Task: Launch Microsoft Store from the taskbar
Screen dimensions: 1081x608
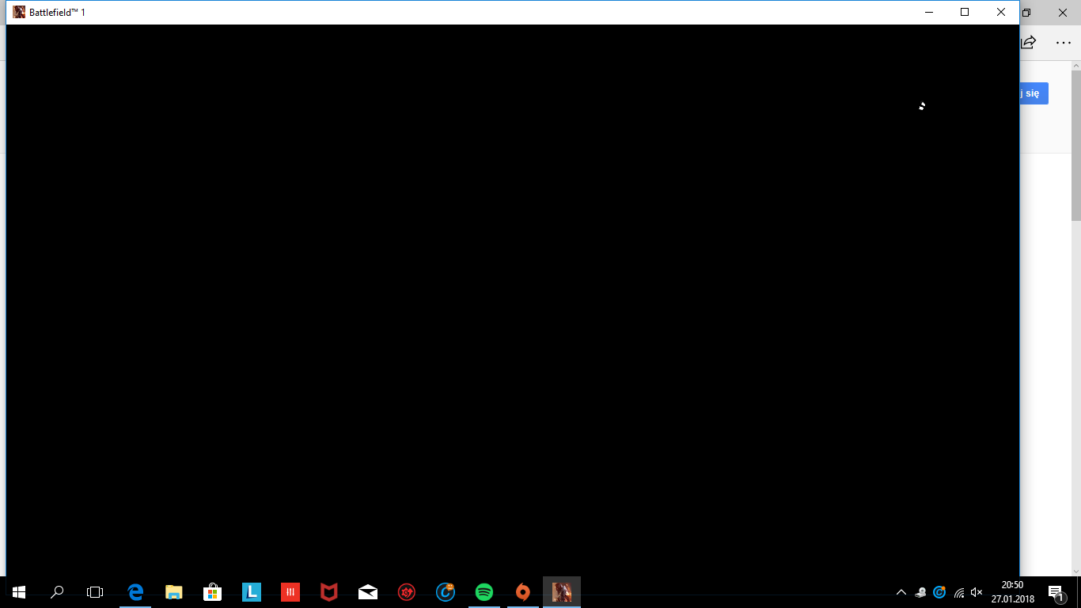Action: pyautogui.click(x=212, y=591)
